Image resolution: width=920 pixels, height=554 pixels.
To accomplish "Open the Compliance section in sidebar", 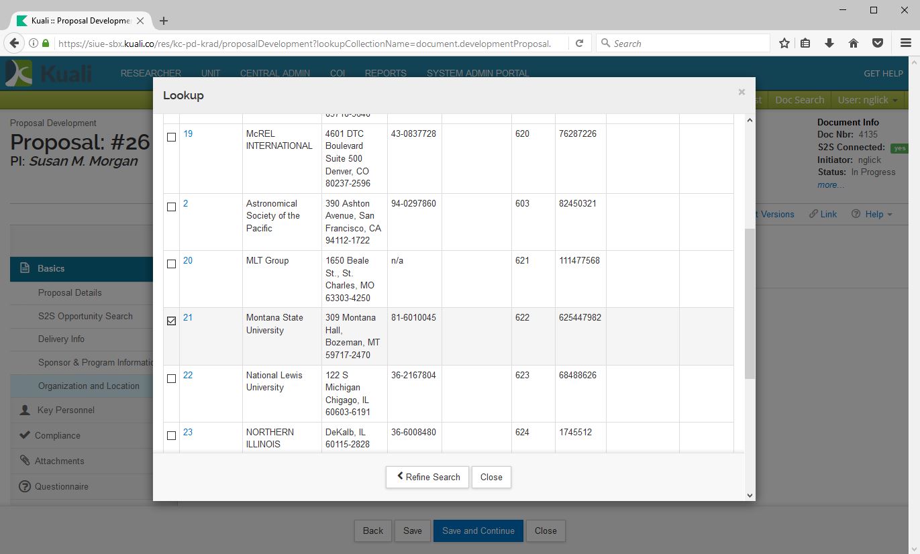I will tap(57, 435).
